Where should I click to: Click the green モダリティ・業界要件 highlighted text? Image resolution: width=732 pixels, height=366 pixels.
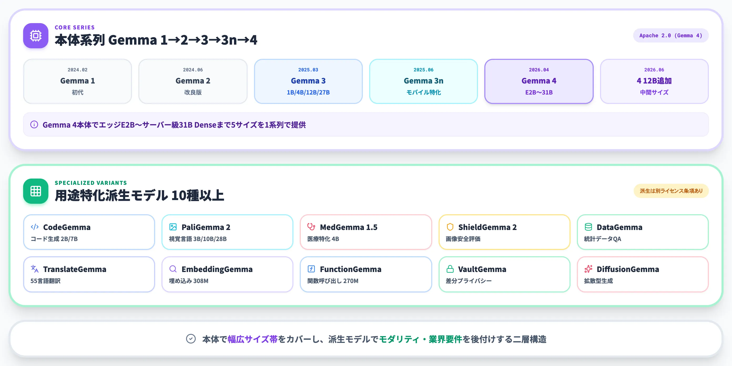coord(421,339)
